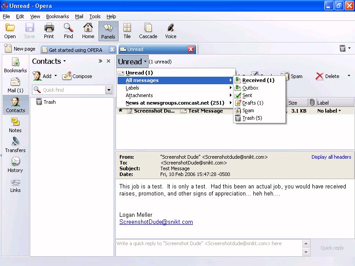Switch to Get started using OPERA tab
Image resolution: width=355 pixels, height=266 pixels.
click(75, 50)
